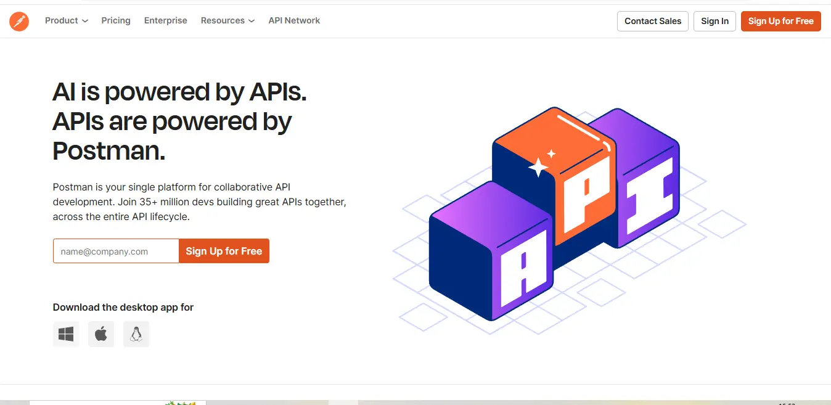Go to API Network
831x405 pixels.
(294, 20)
